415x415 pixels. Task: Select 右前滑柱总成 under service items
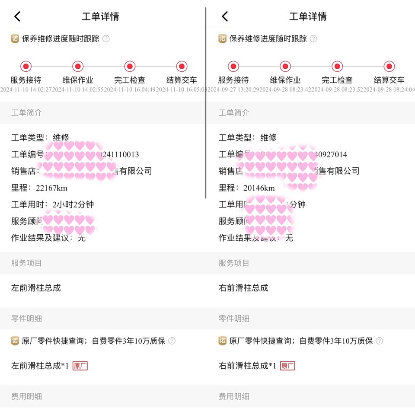243,288
